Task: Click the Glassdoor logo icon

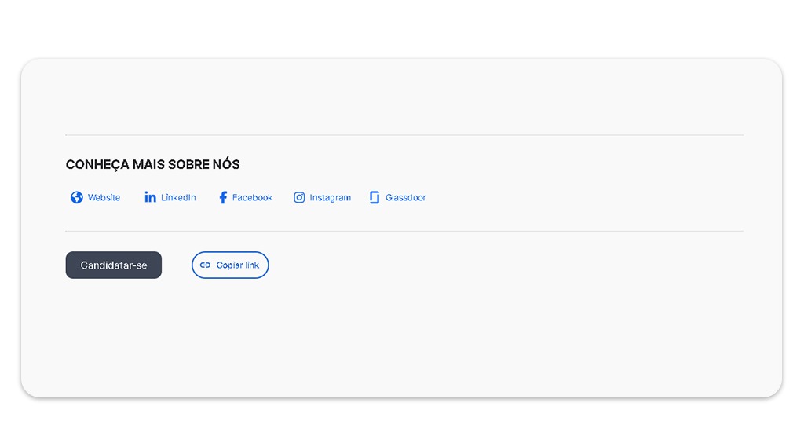Action: pos(375,198)
